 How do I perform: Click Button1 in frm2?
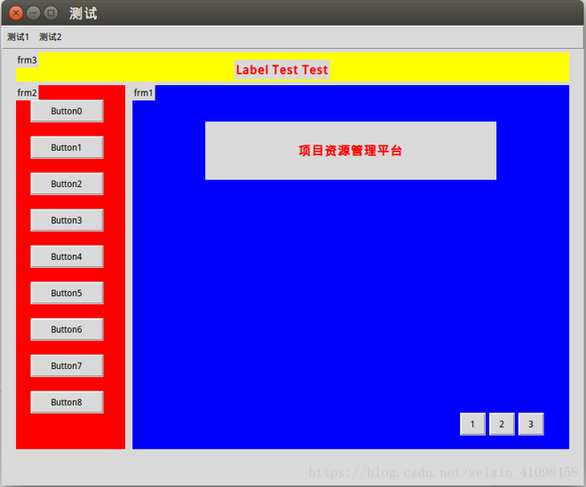click(67, 147)
